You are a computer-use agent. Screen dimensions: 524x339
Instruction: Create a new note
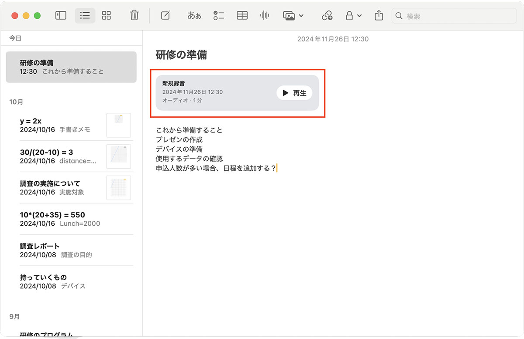[165, 16]
